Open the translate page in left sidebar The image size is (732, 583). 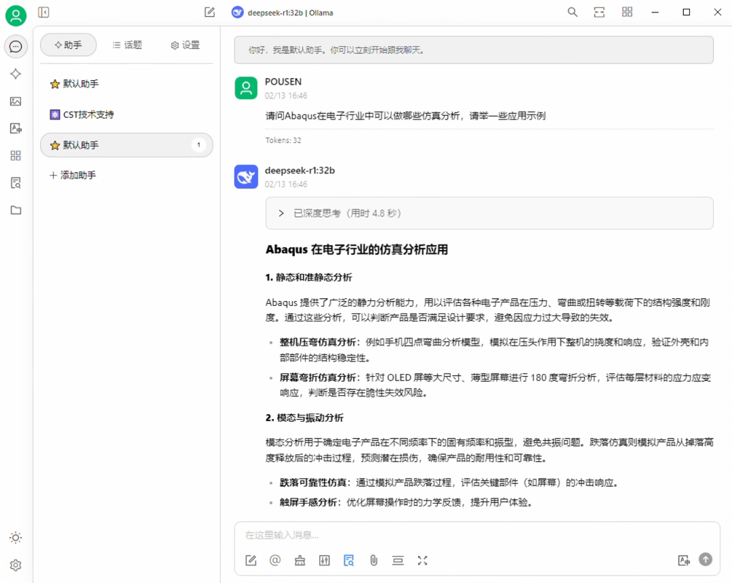(16, 128)
